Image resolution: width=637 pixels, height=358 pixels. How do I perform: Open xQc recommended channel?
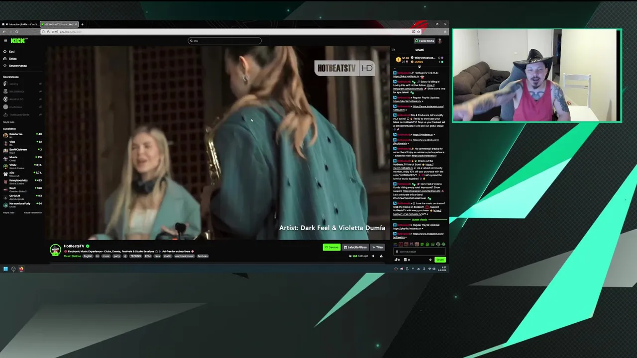(22, 174)
